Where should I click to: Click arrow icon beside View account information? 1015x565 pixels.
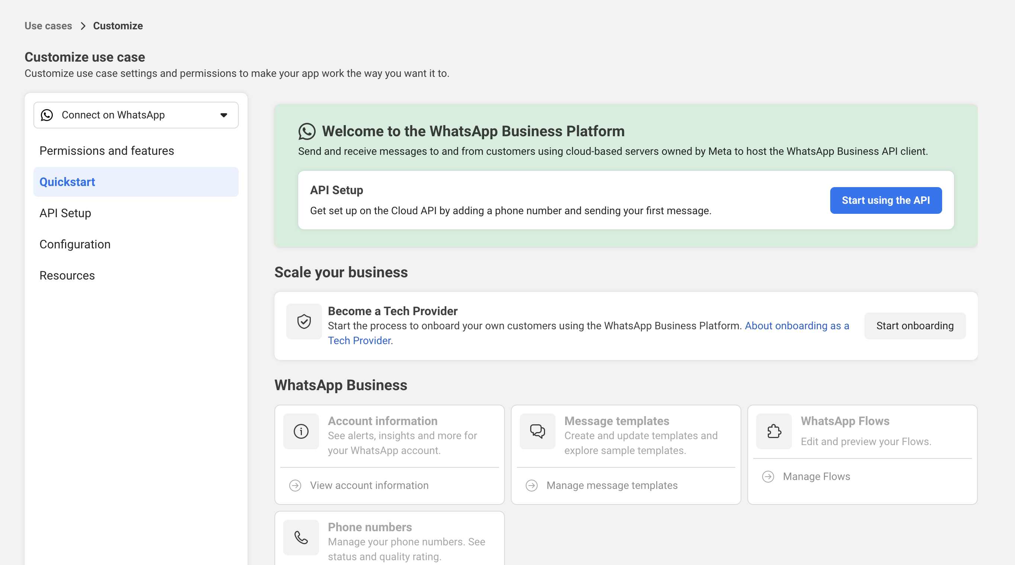(295, 486)
